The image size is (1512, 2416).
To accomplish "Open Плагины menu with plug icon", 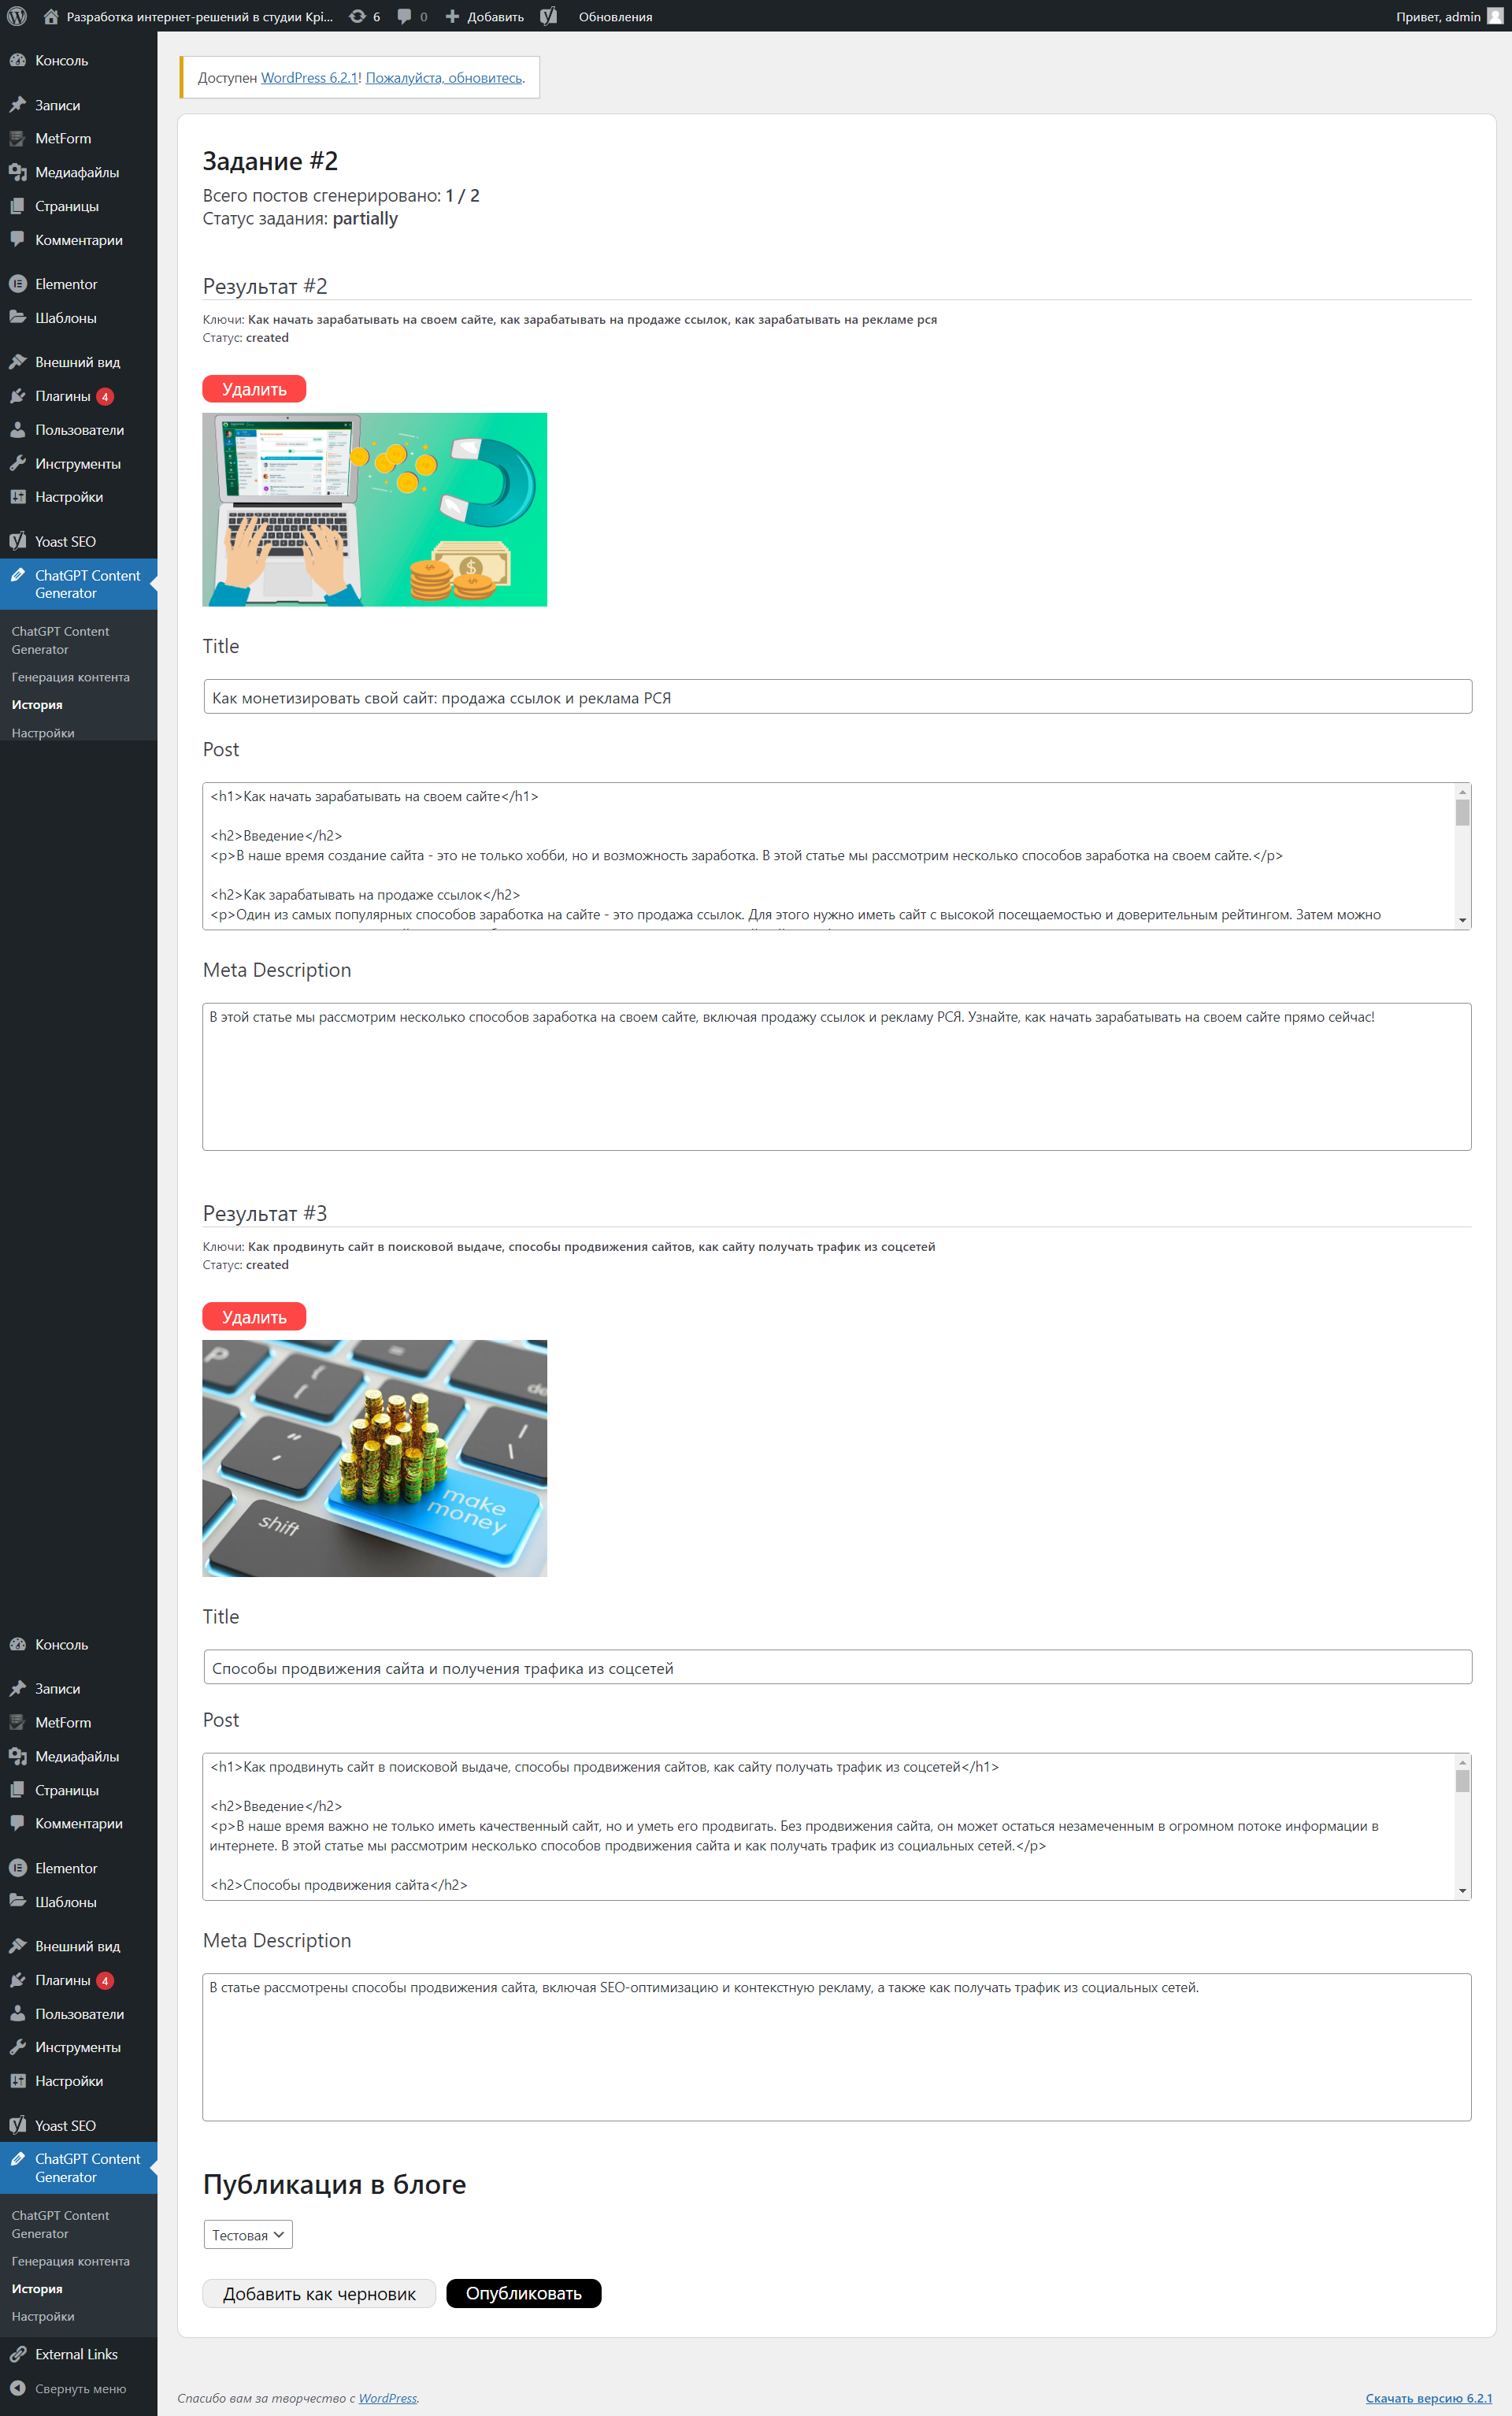I will click(63, 396).
